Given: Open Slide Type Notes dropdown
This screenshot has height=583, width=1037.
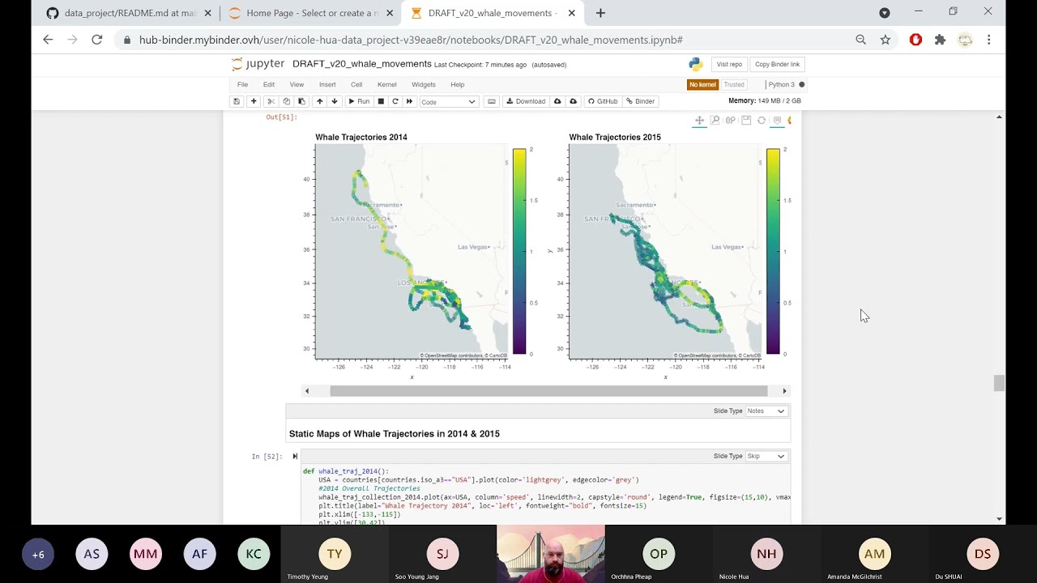Looking at the screenshot, I should click(x=766, y=411).
